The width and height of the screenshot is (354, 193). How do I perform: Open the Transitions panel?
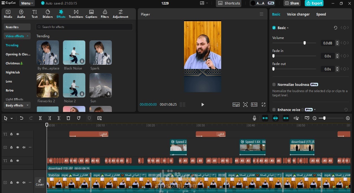(76, 14)
